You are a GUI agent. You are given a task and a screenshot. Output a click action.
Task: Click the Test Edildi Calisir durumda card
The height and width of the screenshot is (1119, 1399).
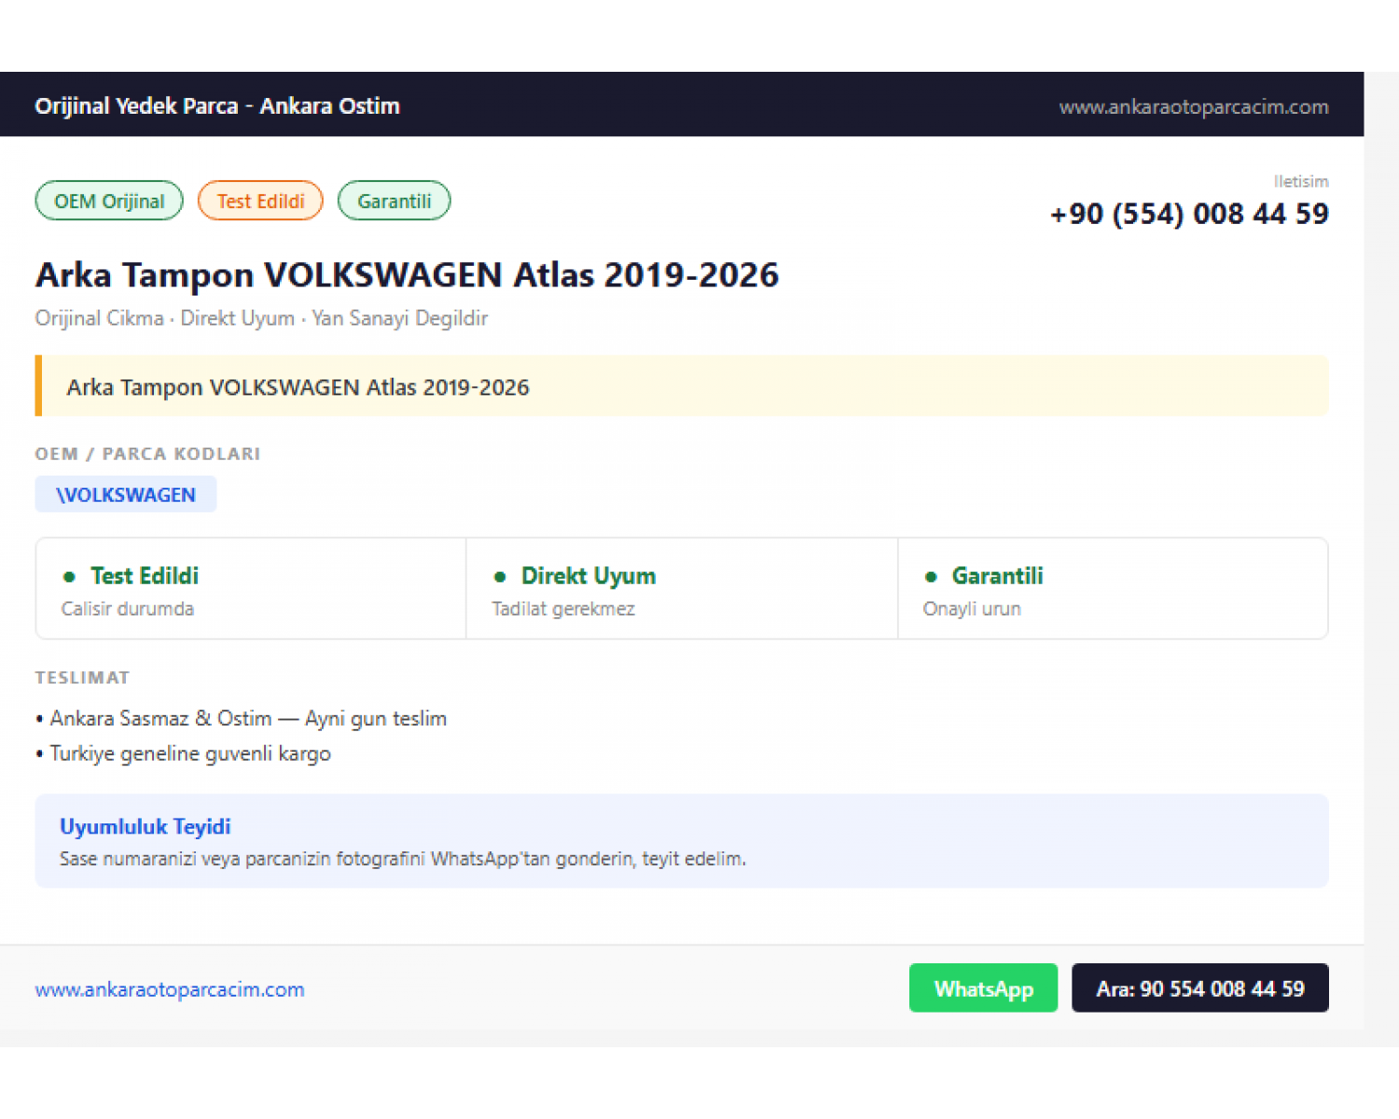[x=251, y=588]
